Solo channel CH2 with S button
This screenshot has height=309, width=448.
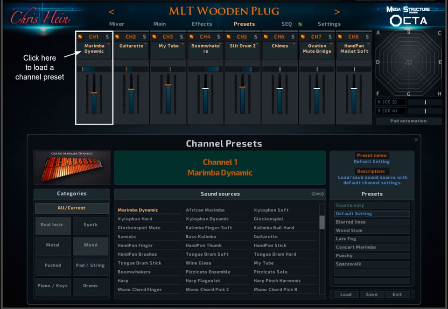point(144,36)
